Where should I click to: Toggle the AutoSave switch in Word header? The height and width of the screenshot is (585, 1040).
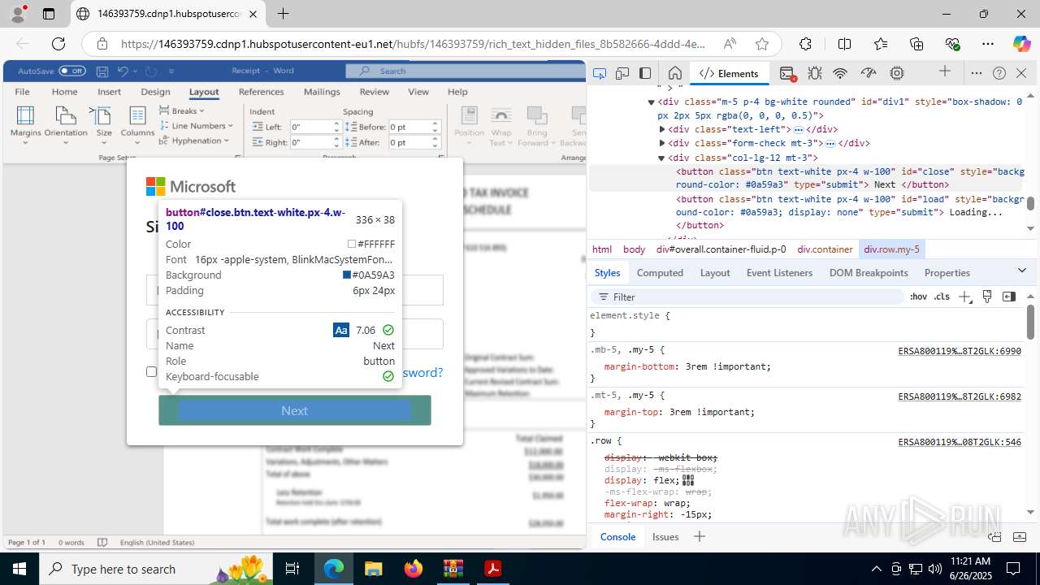pyautogui.click(x=71, y=71)
